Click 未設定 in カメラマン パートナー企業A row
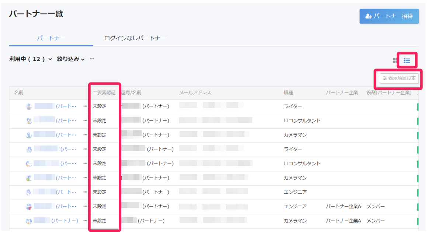 click(x=100, y=221)
